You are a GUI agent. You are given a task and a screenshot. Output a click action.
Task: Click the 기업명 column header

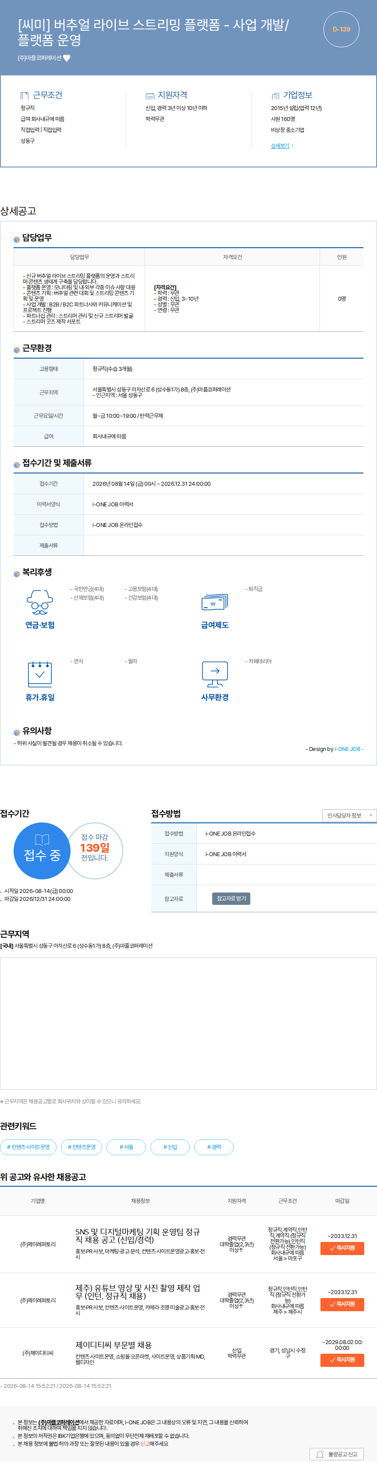pos(38,1201)
